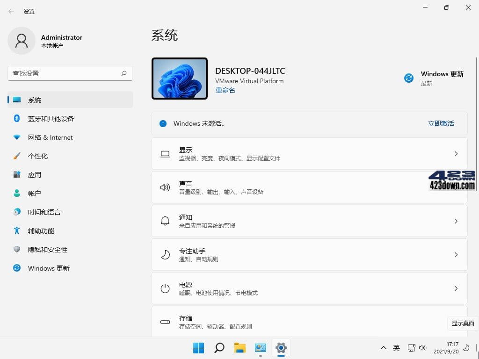
Task: Click the back arrow in Settings
Action: point(10,11)
